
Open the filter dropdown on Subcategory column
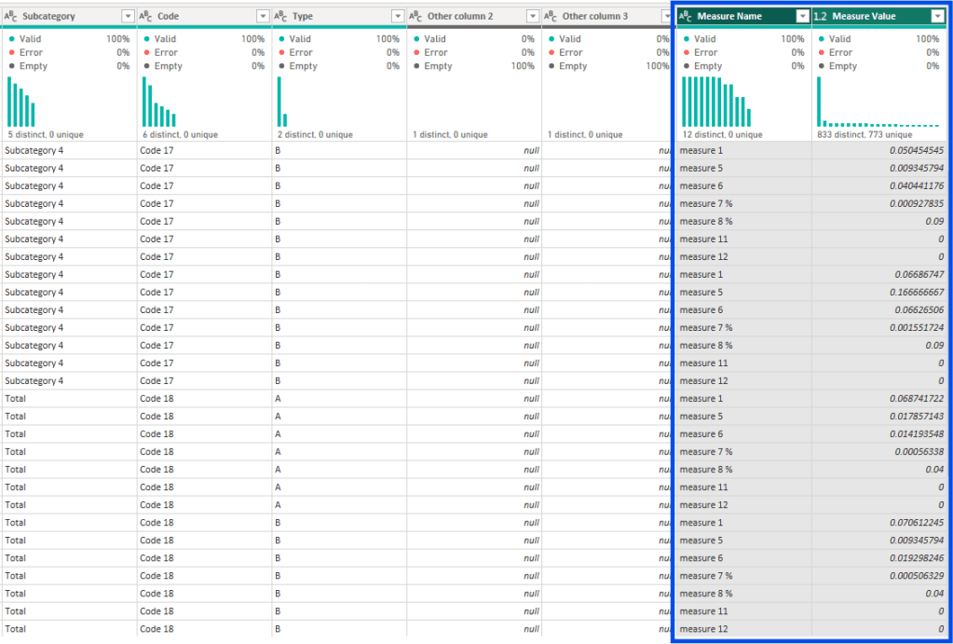click(x=129, y=15)
